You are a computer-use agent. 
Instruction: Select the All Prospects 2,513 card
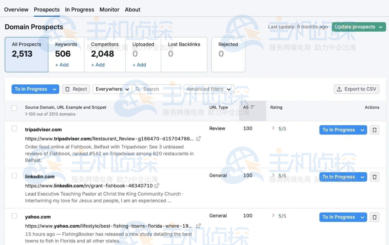pos(27,55)
